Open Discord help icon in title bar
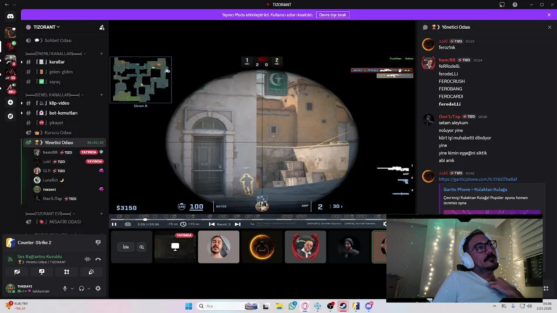 click(x=515, y=4)
